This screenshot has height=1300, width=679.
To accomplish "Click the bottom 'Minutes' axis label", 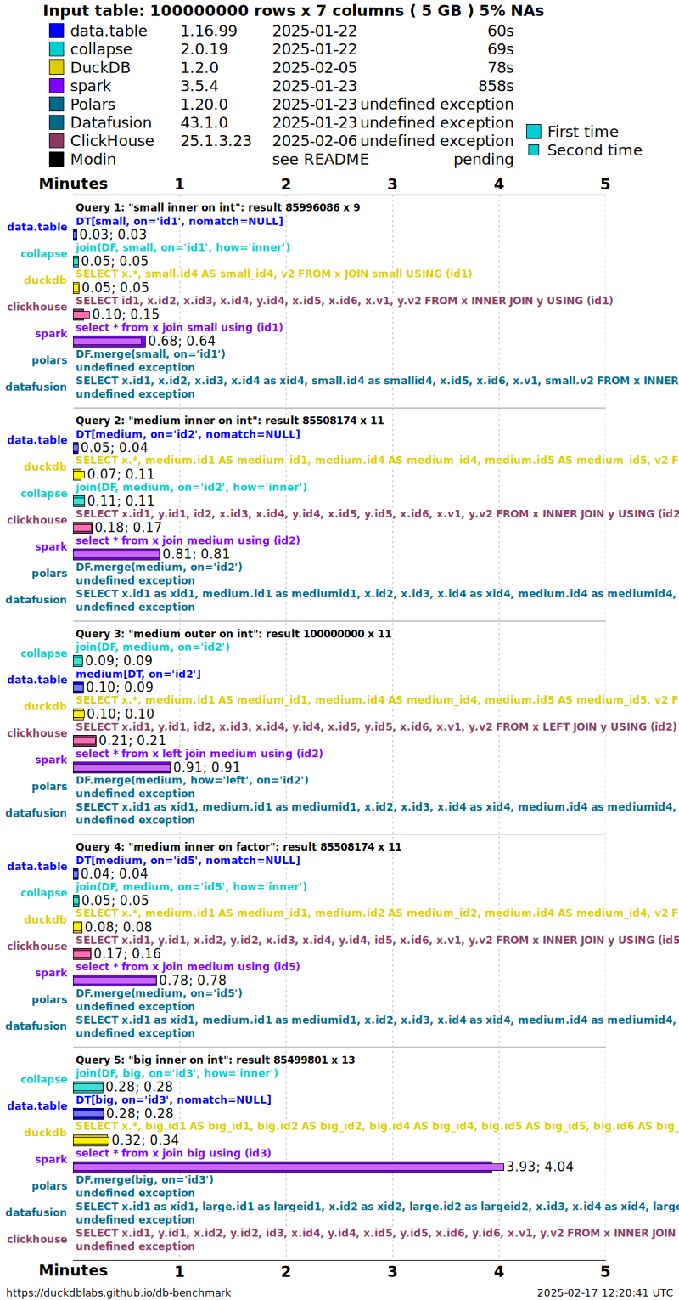I will coord(73,1271).
